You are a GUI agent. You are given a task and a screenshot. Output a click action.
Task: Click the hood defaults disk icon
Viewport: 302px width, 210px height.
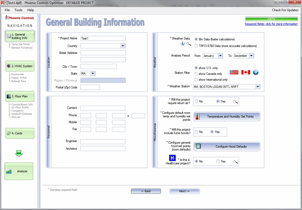tap(198, 146)
